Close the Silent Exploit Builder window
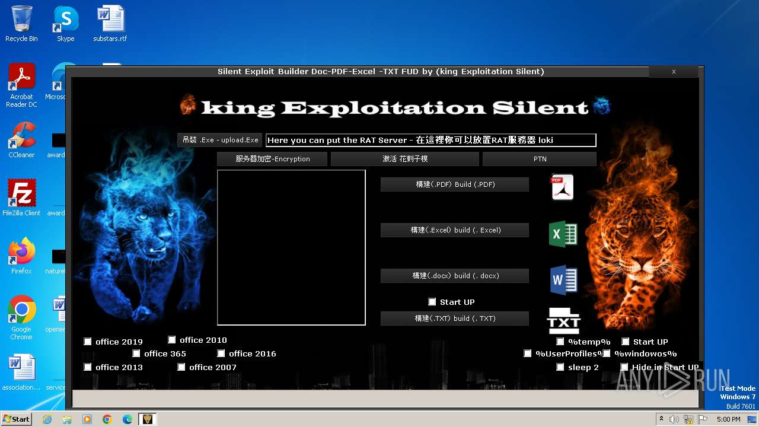759x427 pixels. click(x=674, y=71)
